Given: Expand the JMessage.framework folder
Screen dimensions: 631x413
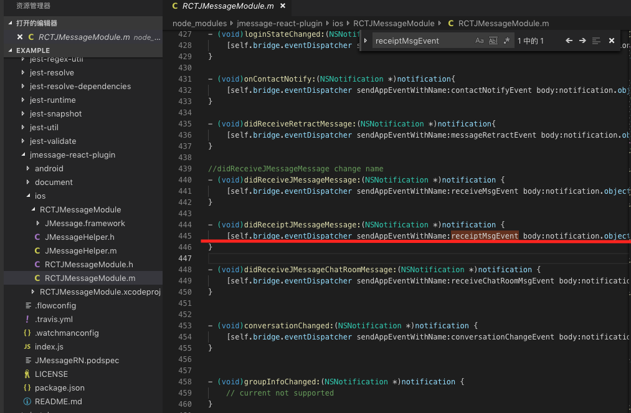Looking at the screenshot, I should [38, 223].
